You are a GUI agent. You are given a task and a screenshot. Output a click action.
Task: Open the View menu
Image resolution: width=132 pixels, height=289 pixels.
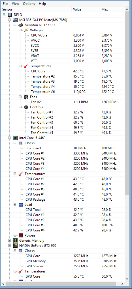click(15, 4)
